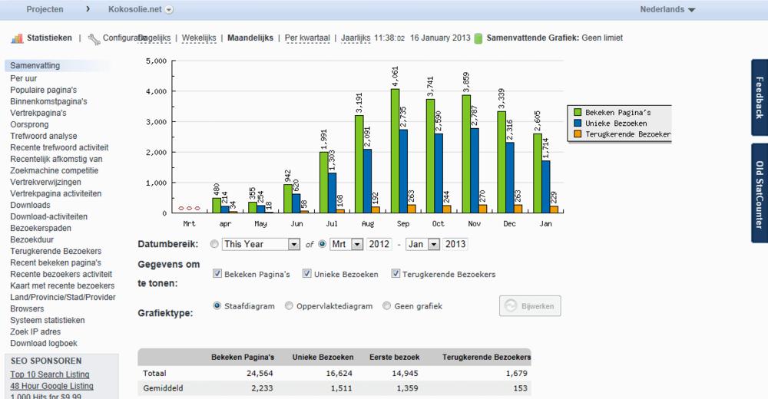Click the Gemiddeld value 2,233
This screenshot has width=768, height=399.
tap(263, 387)
